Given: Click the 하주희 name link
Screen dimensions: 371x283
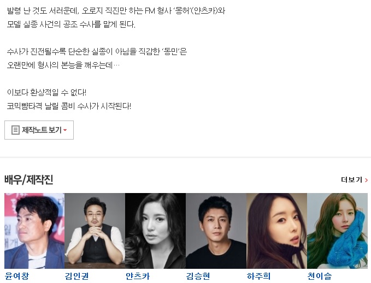Looking at the screenshot, I should [258, 276].
